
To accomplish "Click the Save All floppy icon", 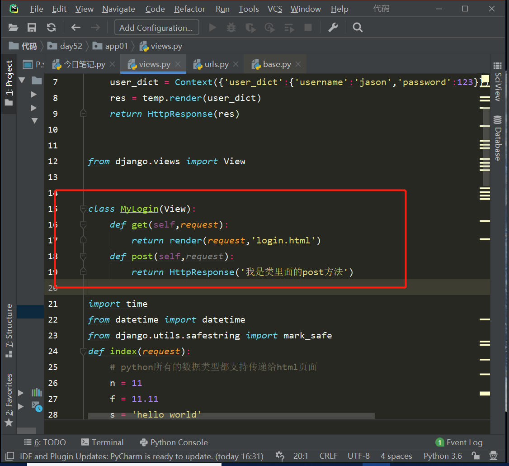I will click(32, 28).
